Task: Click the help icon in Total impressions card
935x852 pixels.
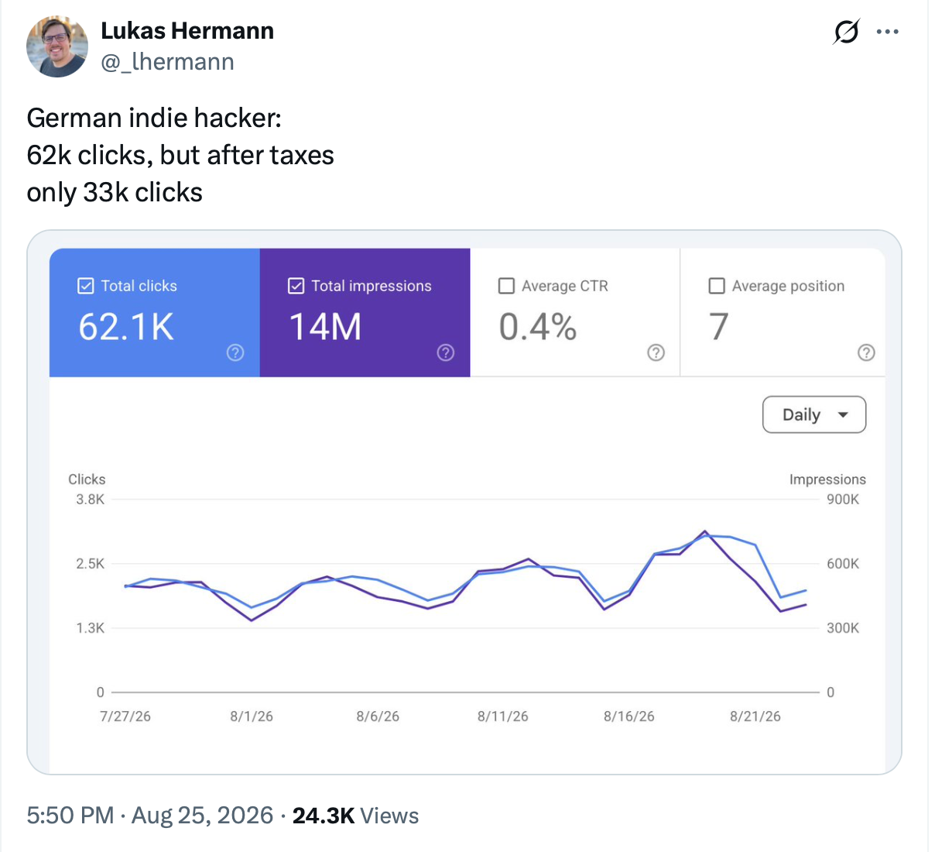Action: tap(446, 352)
